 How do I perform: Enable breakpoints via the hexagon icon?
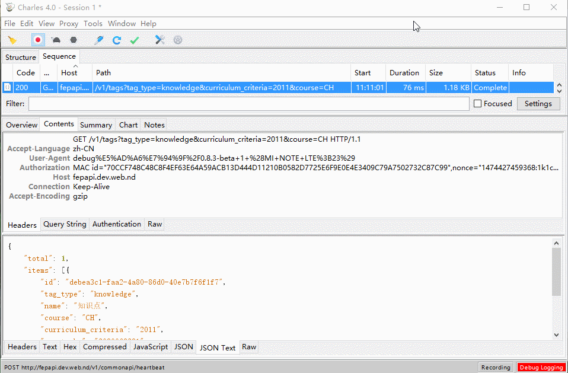point(72,40)
